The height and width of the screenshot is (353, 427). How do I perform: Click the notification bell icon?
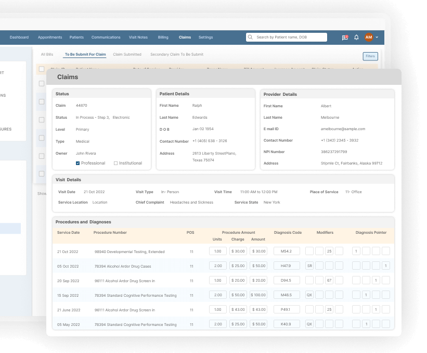pyautogui.click(x=356, y=37)
